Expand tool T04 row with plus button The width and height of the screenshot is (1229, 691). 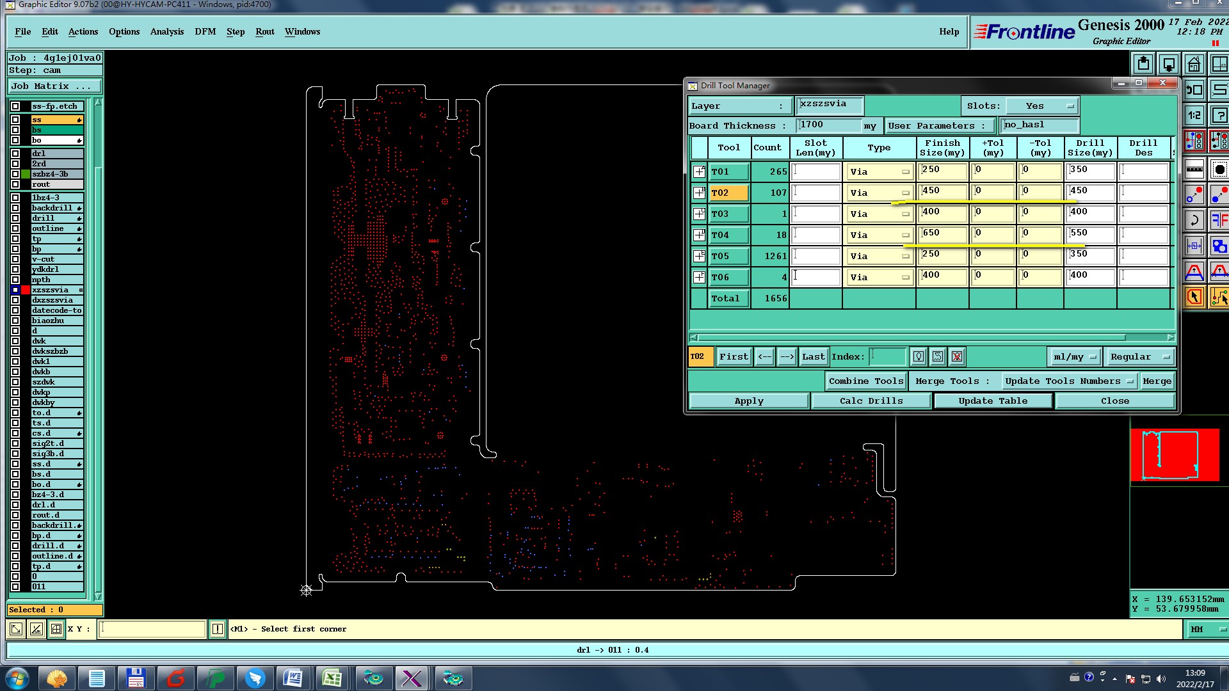click(x=699, y=235)
